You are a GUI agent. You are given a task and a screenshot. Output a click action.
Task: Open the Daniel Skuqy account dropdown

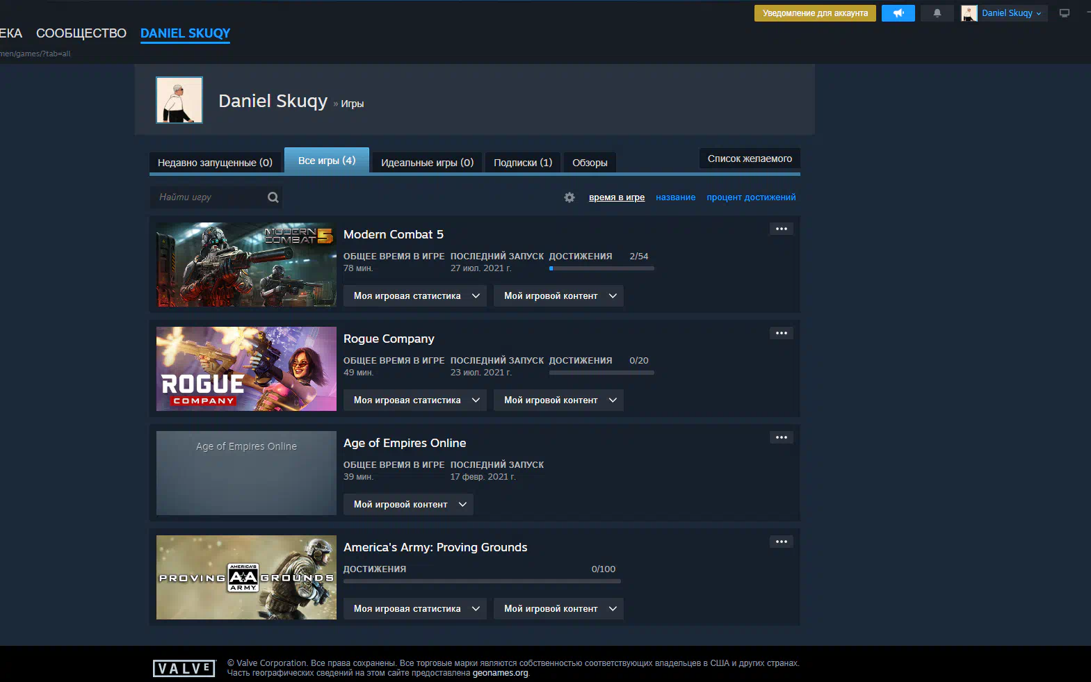point(1012,13)
